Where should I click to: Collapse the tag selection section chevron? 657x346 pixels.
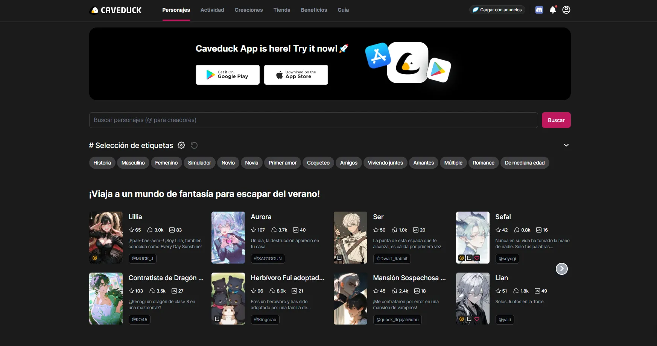[566, 145]
